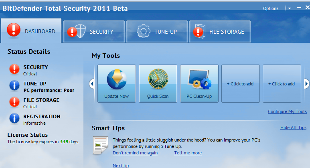
Task: Switch to the Security tab
Action: [x=94, y=32]
